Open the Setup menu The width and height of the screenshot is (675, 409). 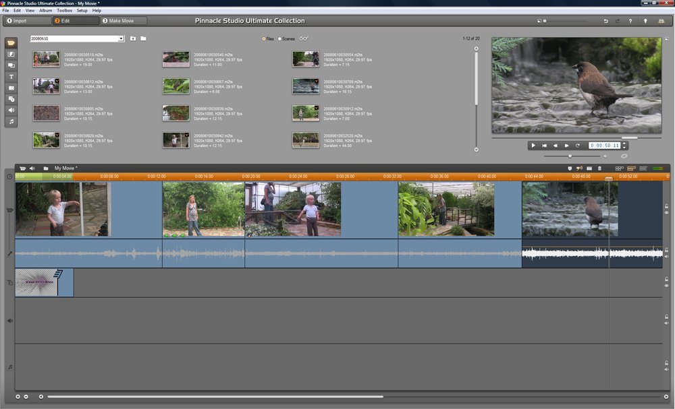(x=82, y=10)
